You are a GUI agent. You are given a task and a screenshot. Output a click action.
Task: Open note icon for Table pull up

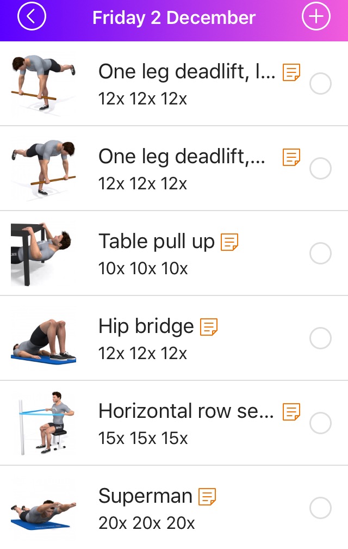(229, 242)
